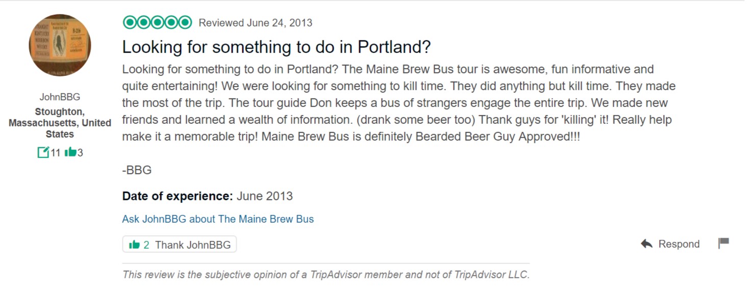Click the reply arrow icon beside Respond
This screenshot has width=755, height=290.
pos(647,244)
